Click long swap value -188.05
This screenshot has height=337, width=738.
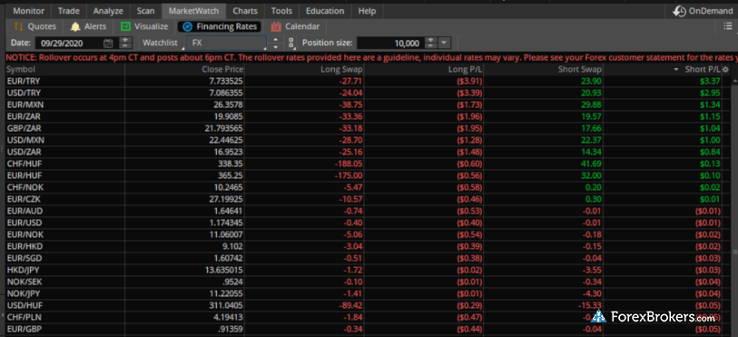point(349,164)
